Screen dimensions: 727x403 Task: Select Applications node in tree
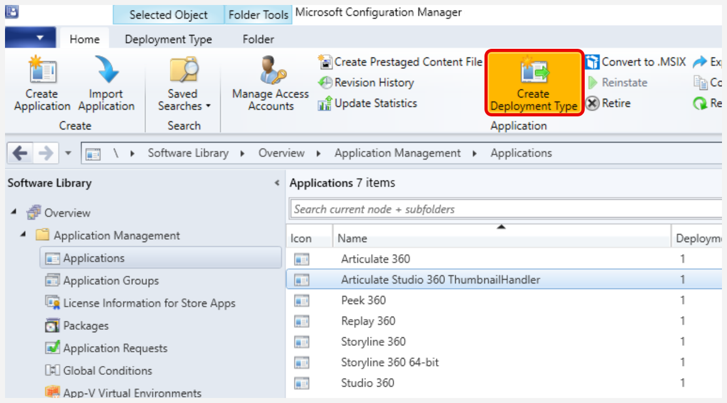pyautogui.click(x=161, y=258)
